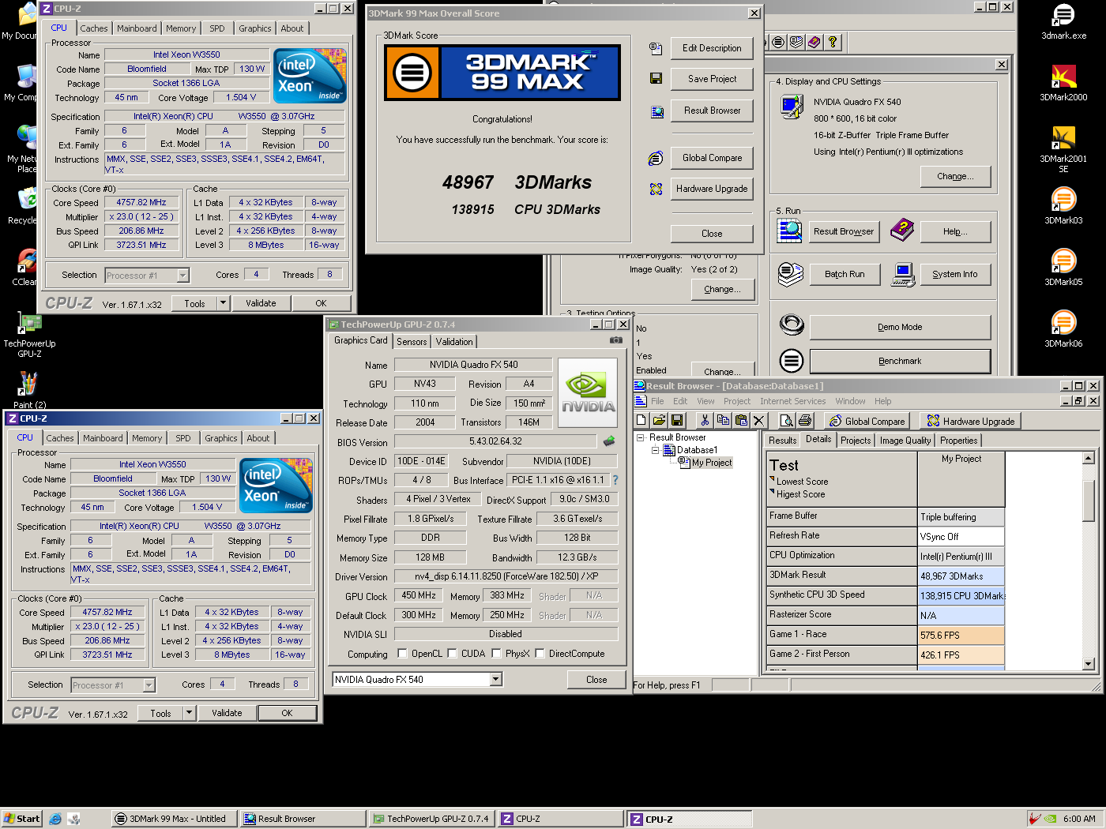
Task: Click Cut scissors icon in Result Browser
Action: [x=705, y=421]
